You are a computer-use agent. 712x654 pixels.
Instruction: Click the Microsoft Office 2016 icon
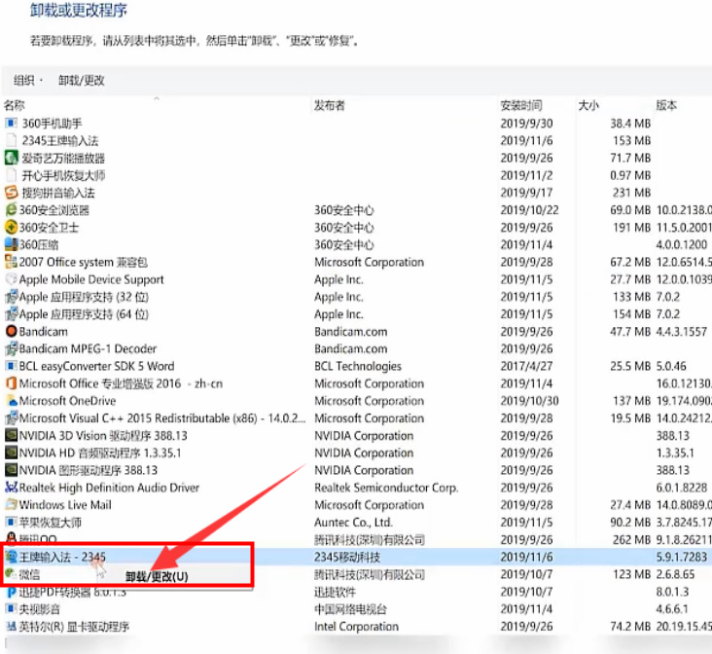pyautogui.click(x=11, y=383)
